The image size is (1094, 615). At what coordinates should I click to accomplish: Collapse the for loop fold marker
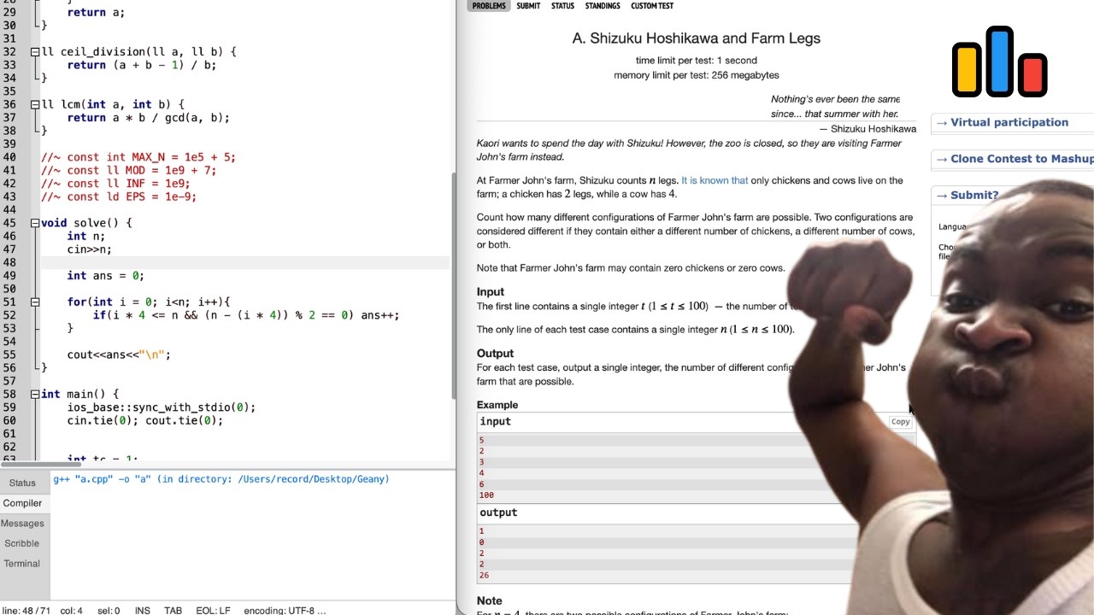coord(34,302)
